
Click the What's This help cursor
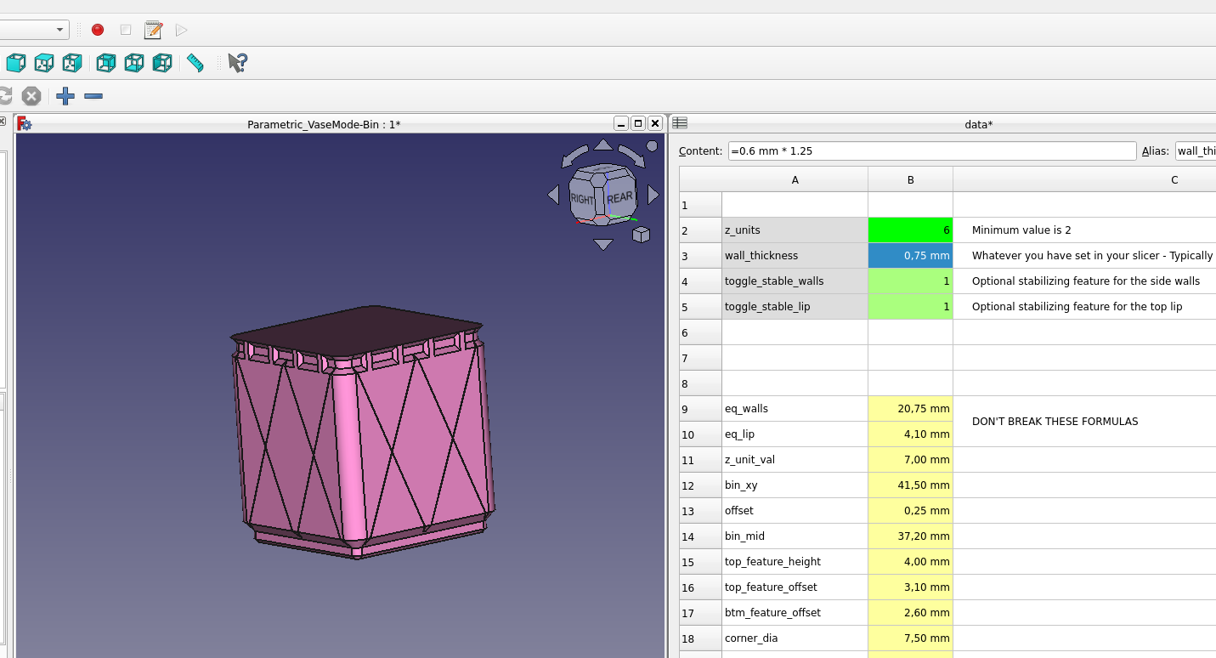tap(236, 62)
